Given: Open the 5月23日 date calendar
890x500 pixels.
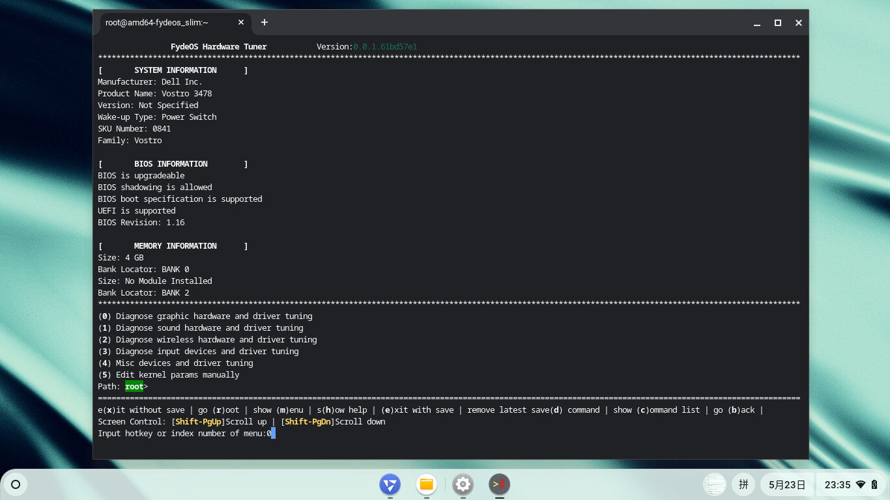Looking at the screenshot, I should pyautogui.click(x=787, y=484).
